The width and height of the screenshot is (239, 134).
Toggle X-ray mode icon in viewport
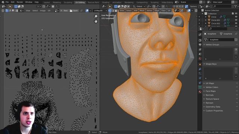pos(196,11)
